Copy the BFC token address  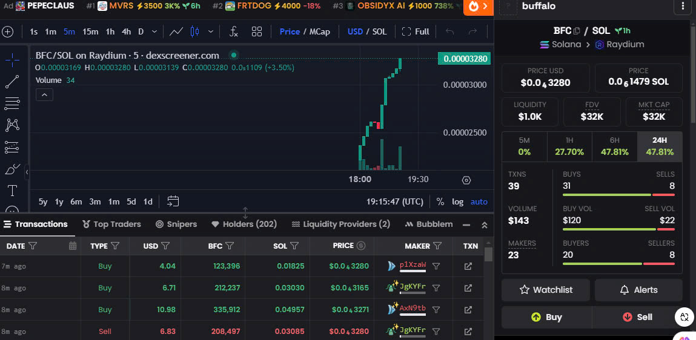(x=577, y=31)
